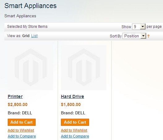Viewport: 163px width, 140px height.
Task: Add the Hard Drive to Wishlist
Action: click(74, 130)
